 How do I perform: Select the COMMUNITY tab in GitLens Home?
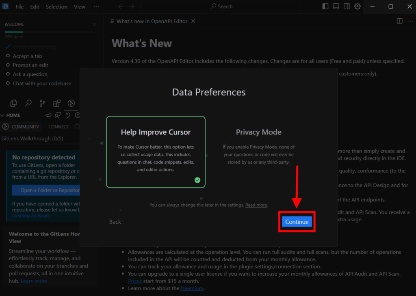21,127
